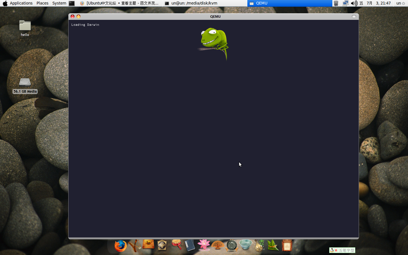
Task: Click the date and time clock
Action: coord(375,3)
